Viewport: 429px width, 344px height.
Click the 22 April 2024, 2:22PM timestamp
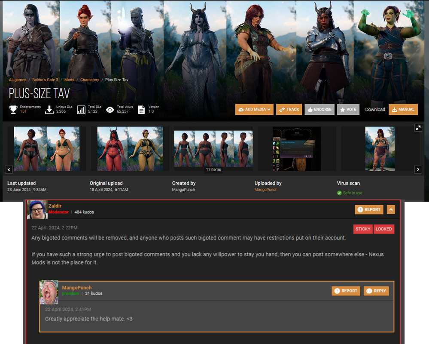(55, 227)
